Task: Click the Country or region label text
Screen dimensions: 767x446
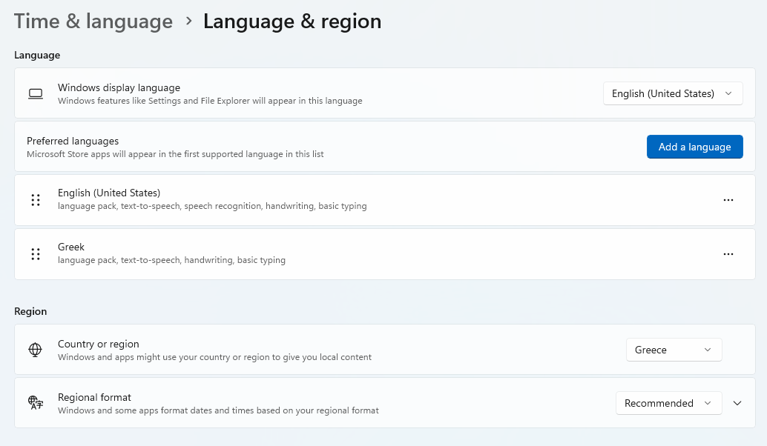Action: pos(99,344)
